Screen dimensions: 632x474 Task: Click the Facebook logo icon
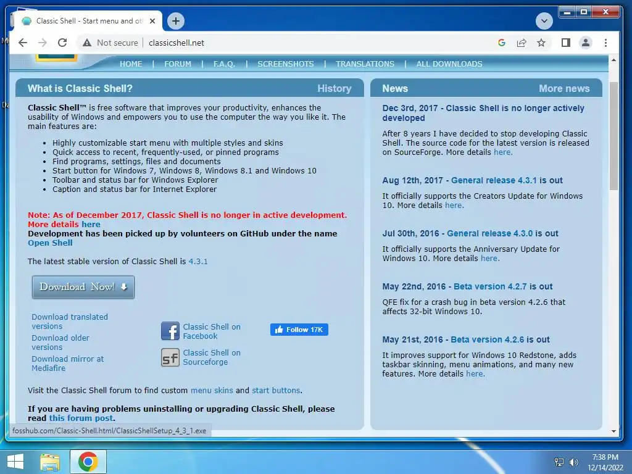170,331
